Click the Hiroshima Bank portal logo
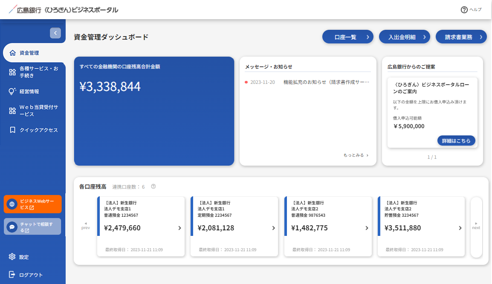The image size is (492, 284). pyautogui.click(x=64, y=10)
